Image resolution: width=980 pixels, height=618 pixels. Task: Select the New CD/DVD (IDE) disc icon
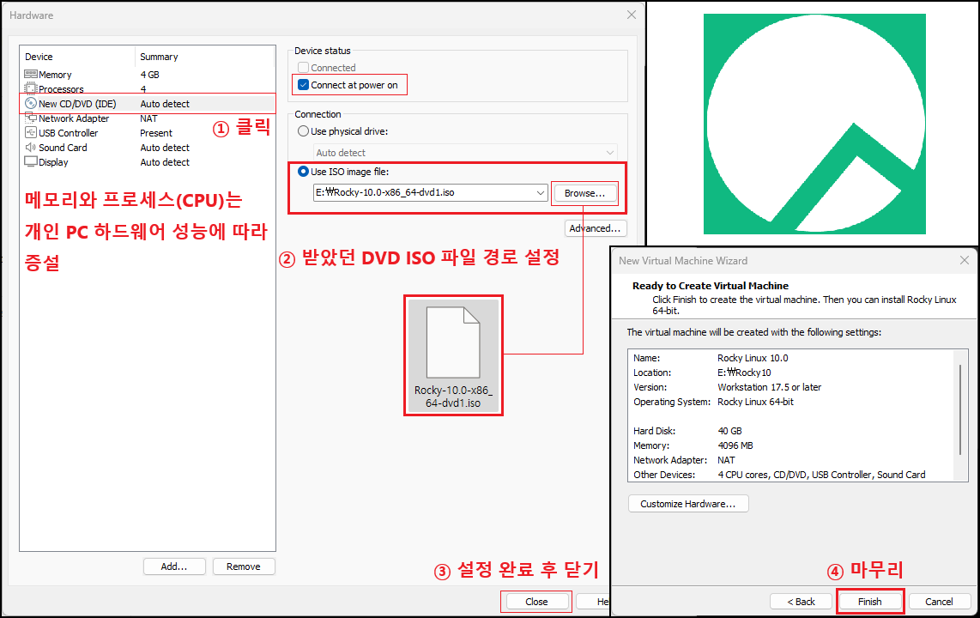tap(31, 104)
